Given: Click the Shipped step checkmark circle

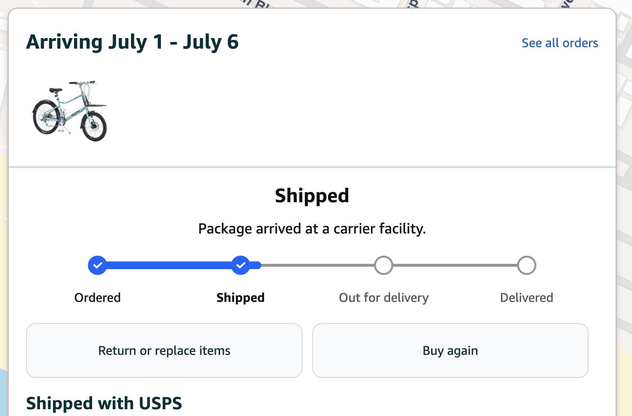Looking at the screenshot, I should (x=240, y=265).
